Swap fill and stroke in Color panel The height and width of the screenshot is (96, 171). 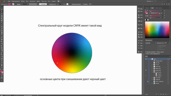click(147, 10)
